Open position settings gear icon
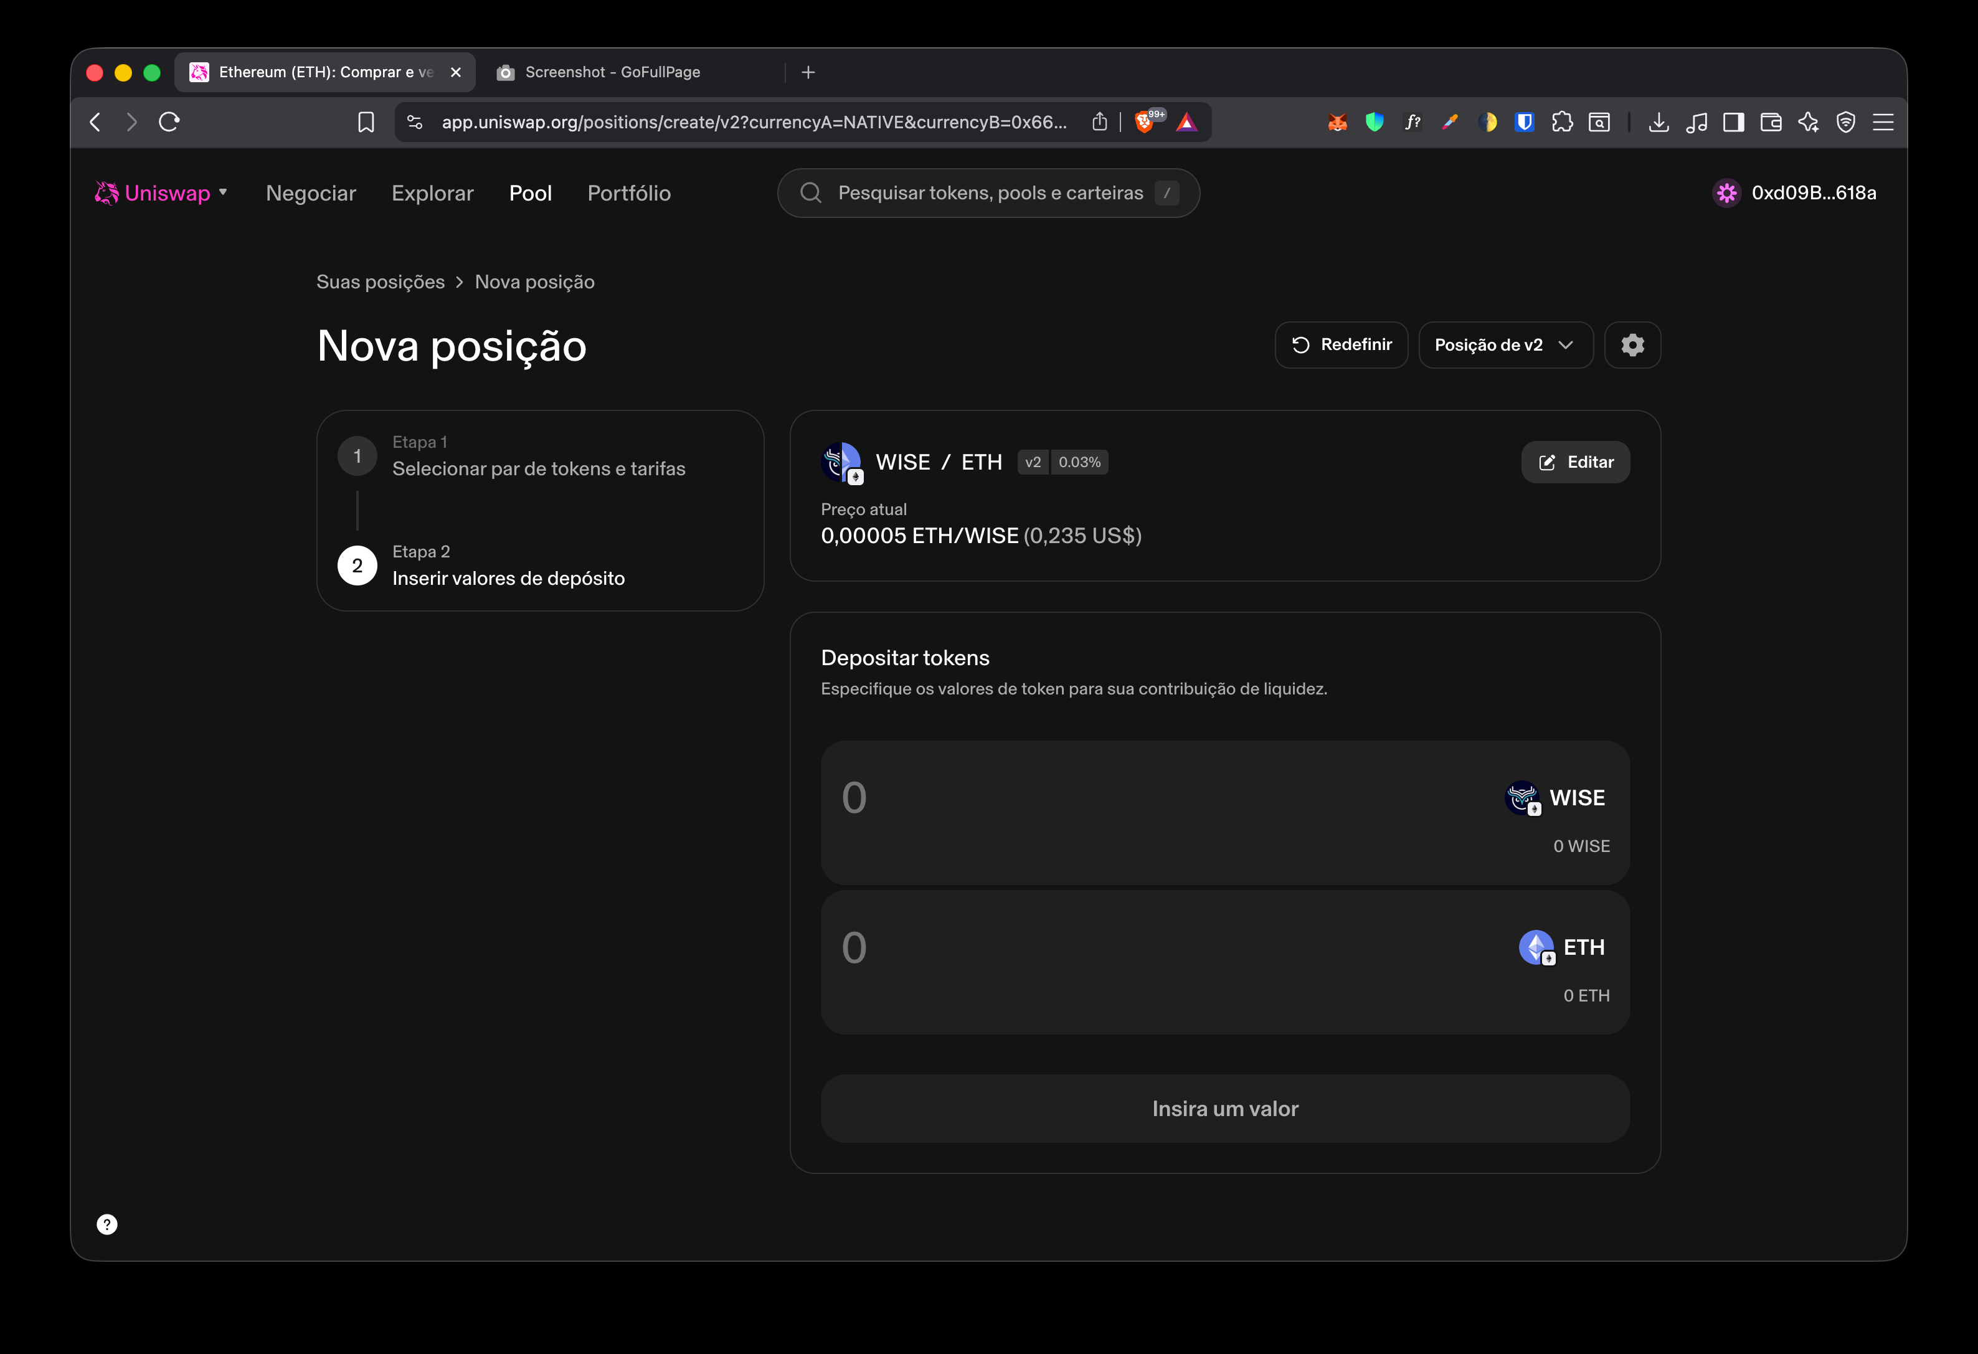This screenshot has width=1978, height=1354. point(1632,344)
